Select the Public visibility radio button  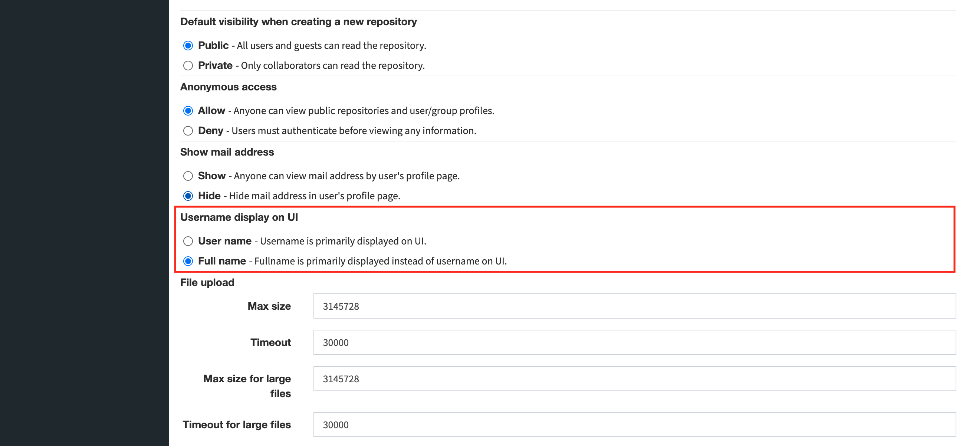coord(188,46)
